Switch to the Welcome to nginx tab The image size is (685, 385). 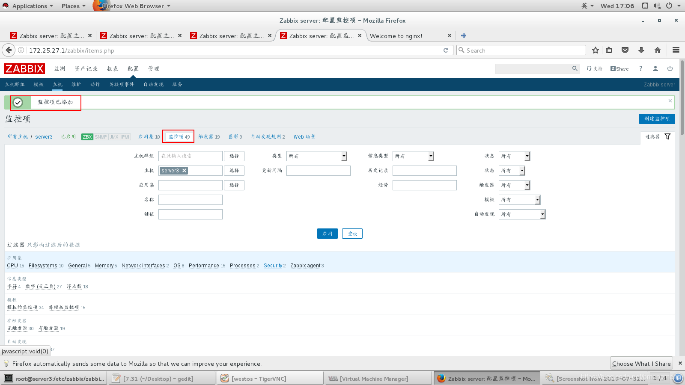pos(407,36)
